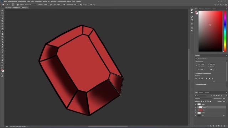The height and width of the screenshot is (128, 228).
Task: Open the workspace switcher icon at top right
Action: (221, 5)
